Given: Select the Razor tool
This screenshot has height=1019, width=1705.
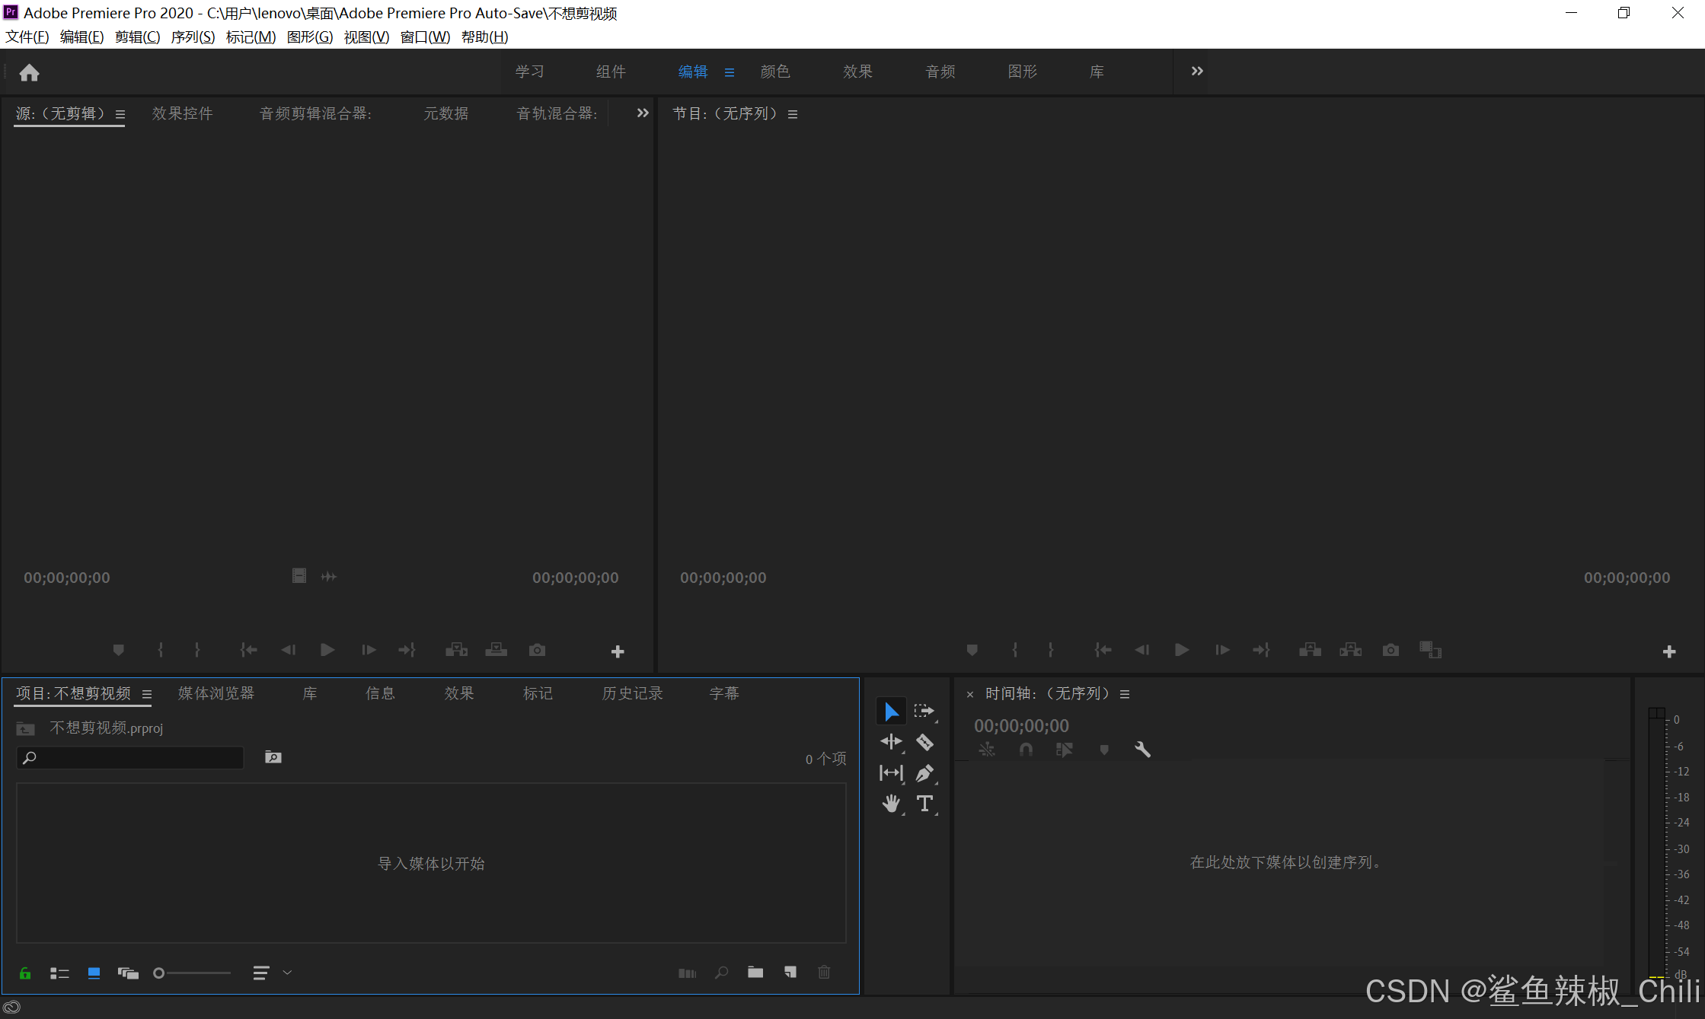Looking at the screenshot, I should click(924, 742).
